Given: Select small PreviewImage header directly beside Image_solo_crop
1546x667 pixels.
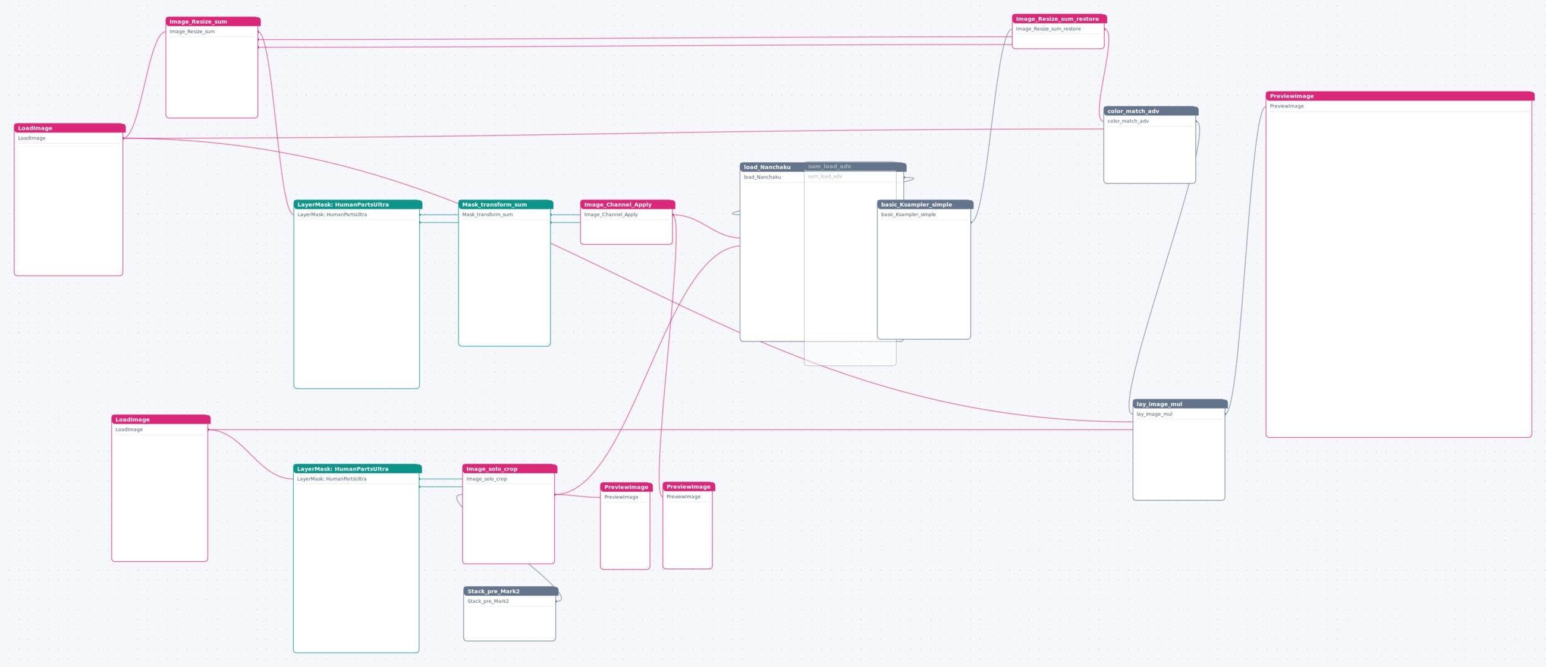Looking at the screenshot, I should click(626, 487).
